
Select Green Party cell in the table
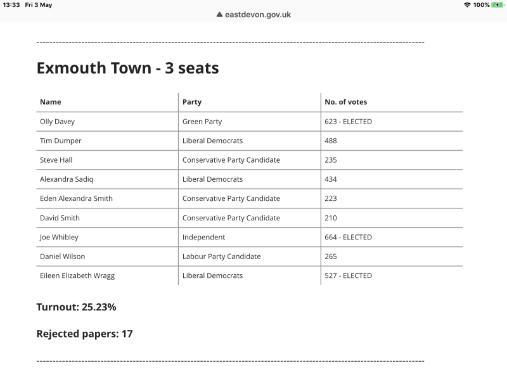(x=202, y=122)
